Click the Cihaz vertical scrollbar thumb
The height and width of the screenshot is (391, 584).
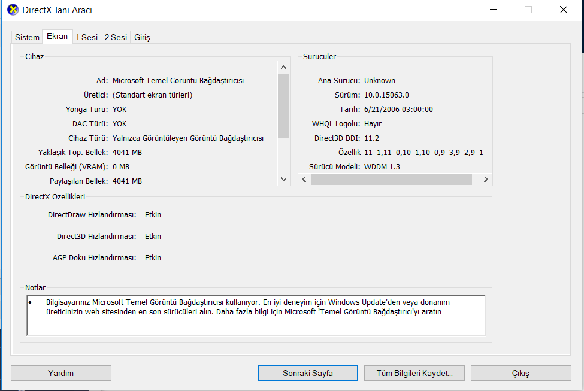283,106
